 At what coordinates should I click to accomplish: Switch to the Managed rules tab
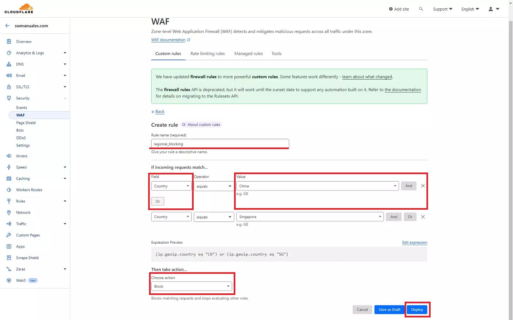click(248, 54)
